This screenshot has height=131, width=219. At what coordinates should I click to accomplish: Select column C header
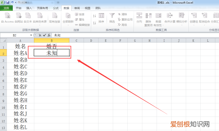[76, 40]
